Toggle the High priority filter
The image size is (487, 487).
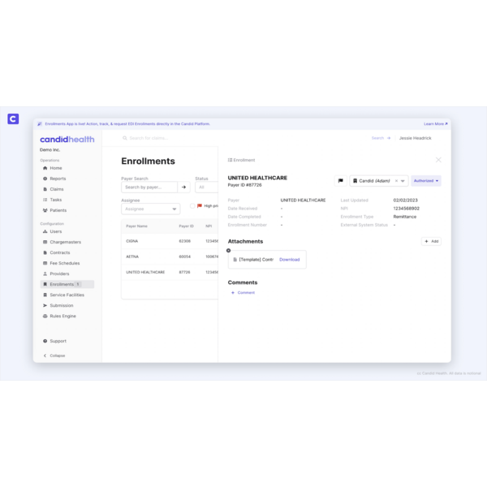(192, 205)
